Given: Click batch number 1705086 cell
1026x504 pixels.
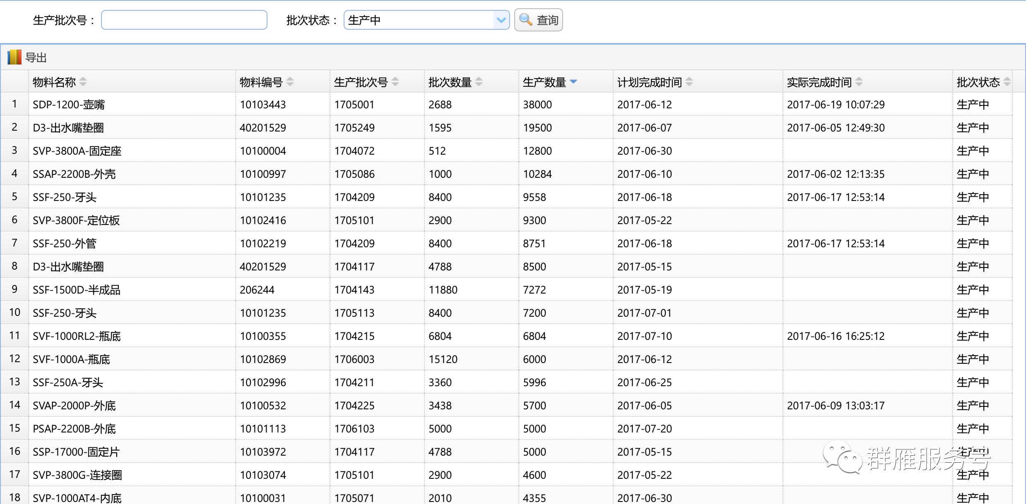Looking at the screenshot, I should [x=354, y=174].
